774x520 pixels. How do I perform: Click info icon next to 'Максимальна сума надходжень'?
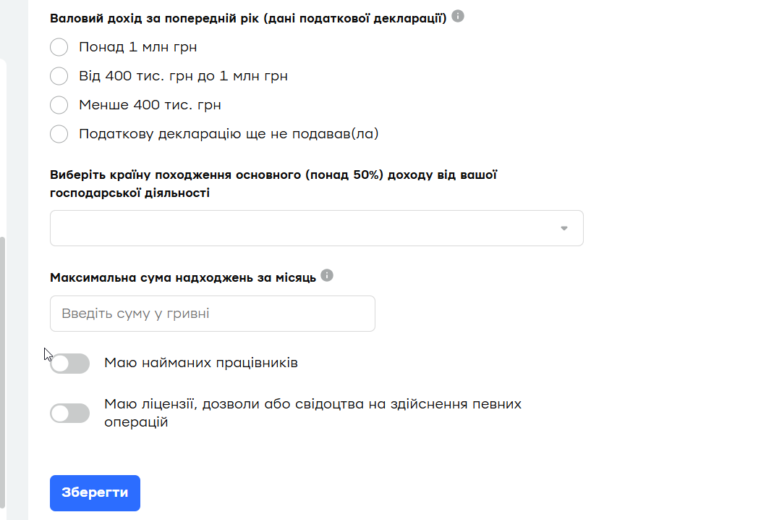click(x=327, y=275)
